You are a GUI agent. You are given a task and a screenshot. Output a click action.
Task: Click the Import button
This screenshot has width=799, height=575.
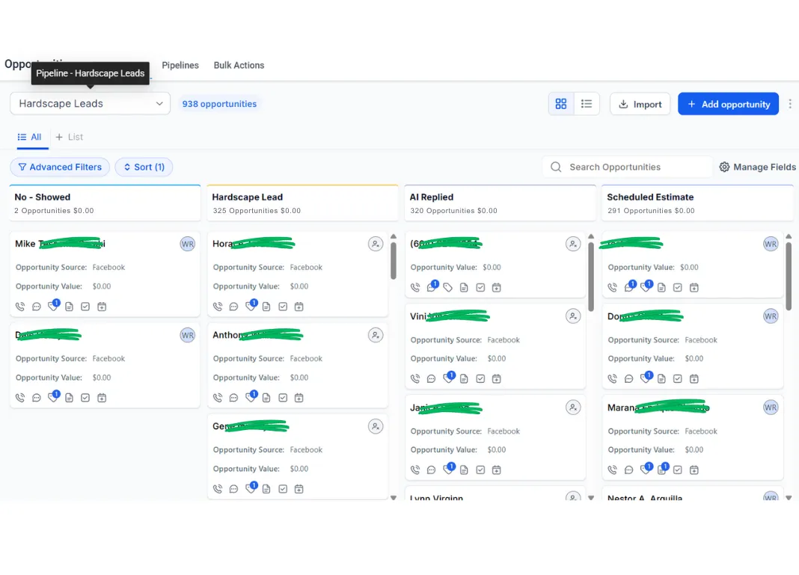640,104
